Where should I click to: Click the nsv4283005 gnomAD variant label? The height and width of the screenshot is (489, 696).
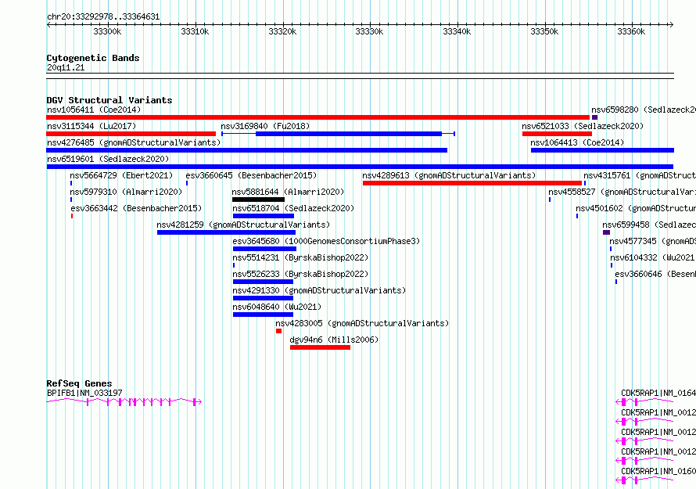click(362, 323)
